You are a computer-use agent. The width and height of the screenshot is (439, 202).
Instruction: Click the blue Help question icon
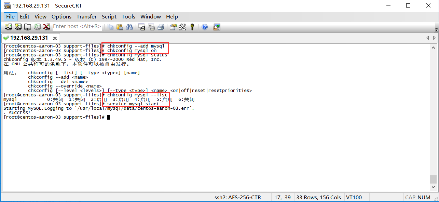205,27
